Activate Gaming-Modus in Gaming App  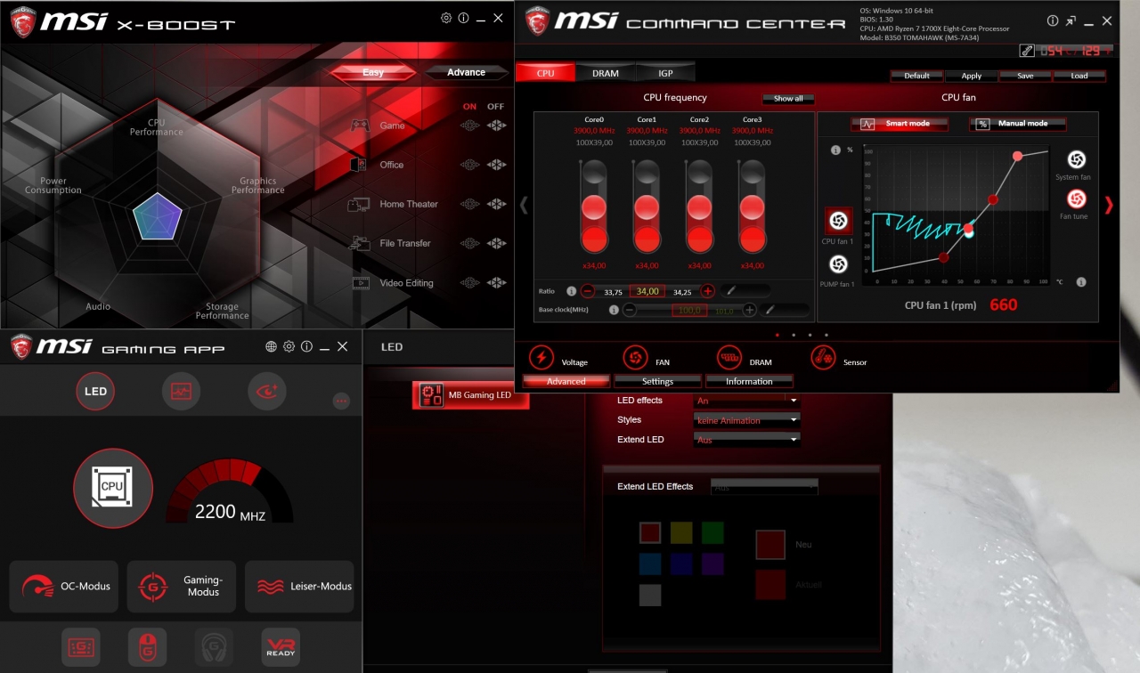coord(182,587)
